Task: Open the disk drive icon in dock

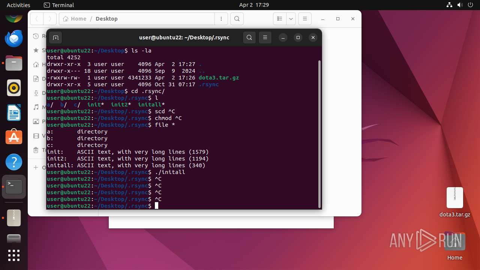Action: [x=14, y=239]
